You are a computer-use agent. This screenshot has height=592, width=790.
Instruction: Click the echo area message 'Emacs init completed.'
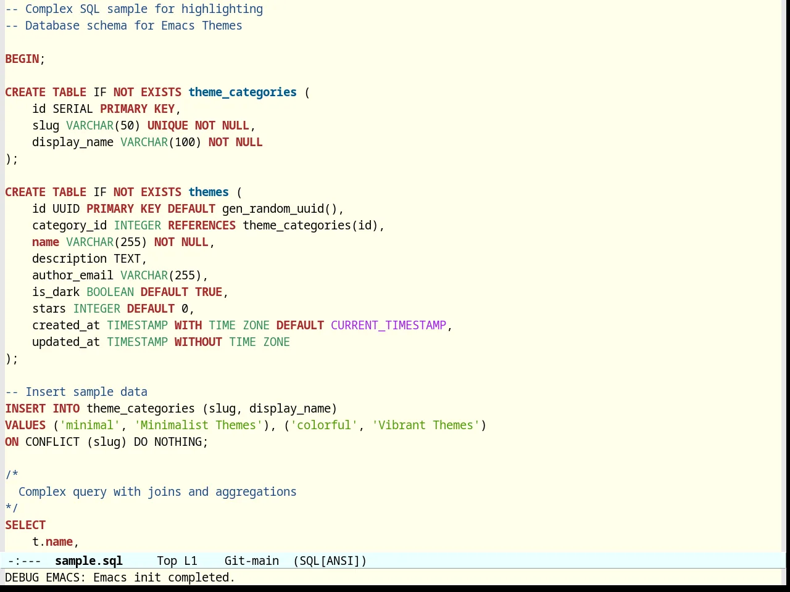point(164,577)
